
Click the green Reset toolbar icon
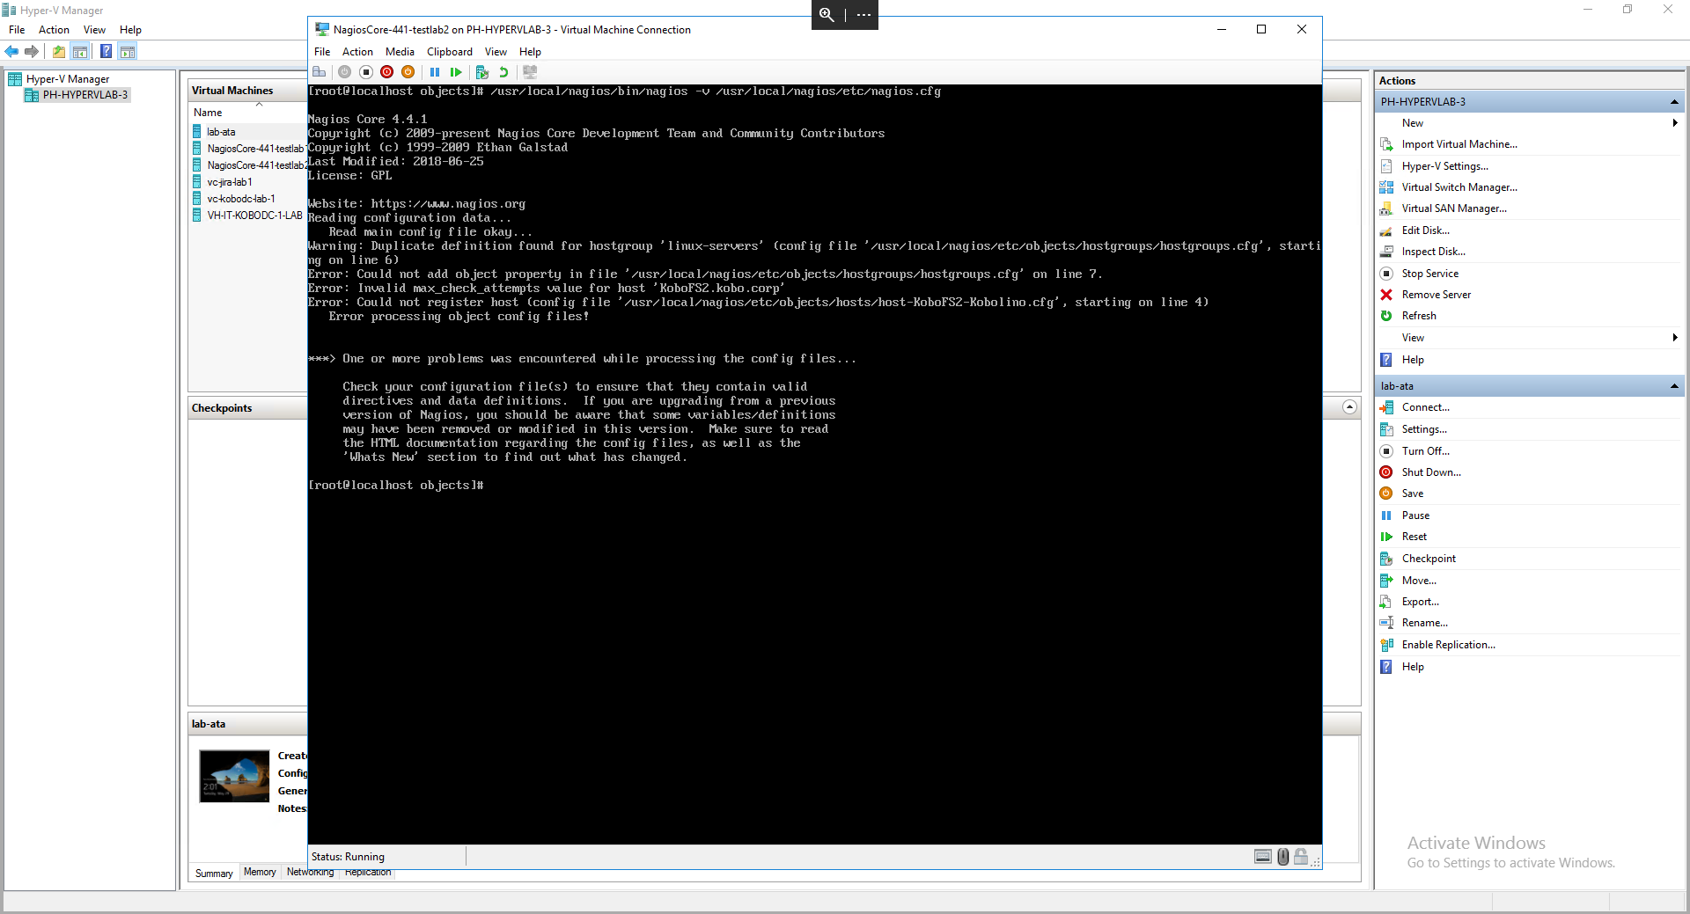[x=456, y=72]
